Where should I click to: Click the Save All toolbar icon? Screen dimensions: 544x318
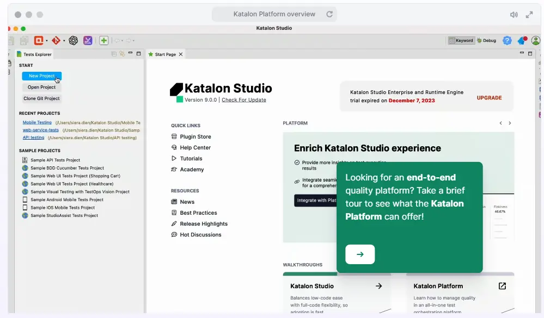pyautogui.click(x=25, y=41)
